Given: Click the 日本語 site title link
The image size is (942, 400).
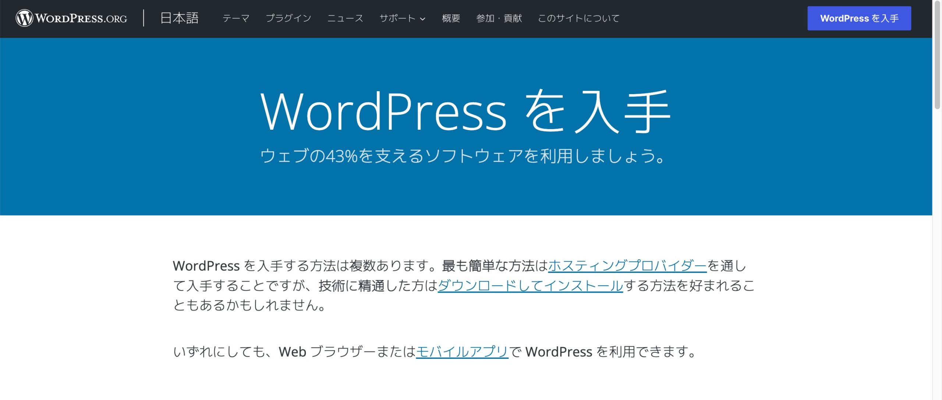Looking at the screenshot, I should [x=180, y=18].
